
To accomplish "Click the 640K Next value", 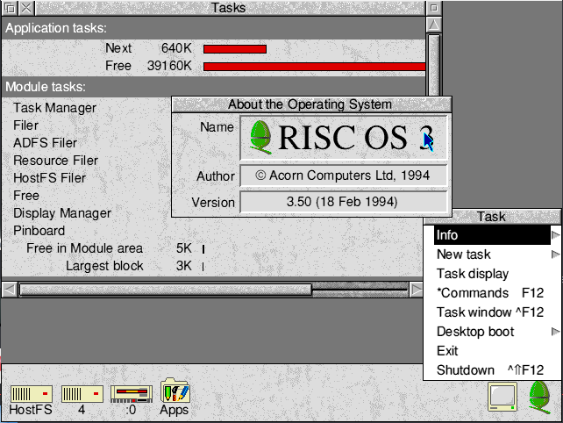I will 176,48.
